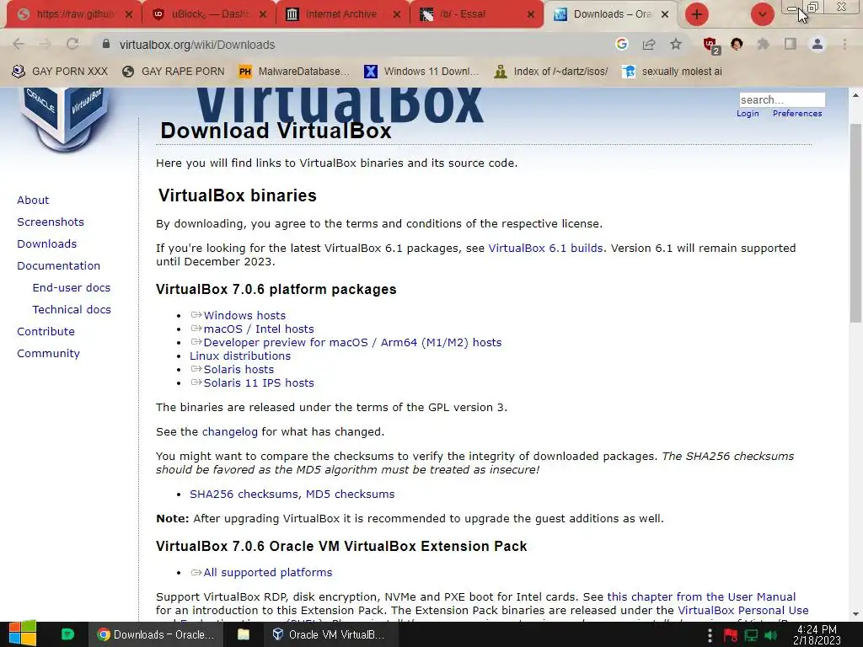
Task: Open Contribute in the sidebar
Action: point(46,332)
